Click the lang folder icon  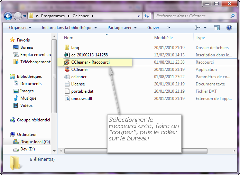click(67, 47)
